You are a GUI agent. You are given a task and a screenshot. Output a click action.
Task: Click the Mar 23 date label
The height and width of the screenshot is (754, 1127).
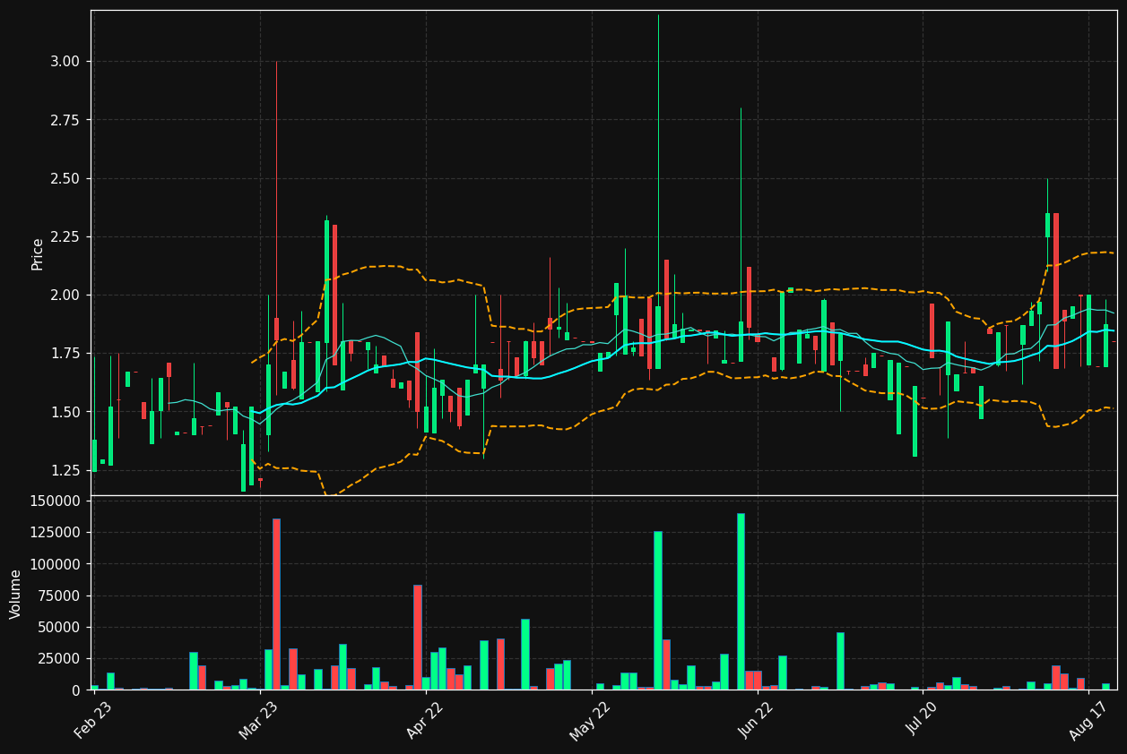258,719
